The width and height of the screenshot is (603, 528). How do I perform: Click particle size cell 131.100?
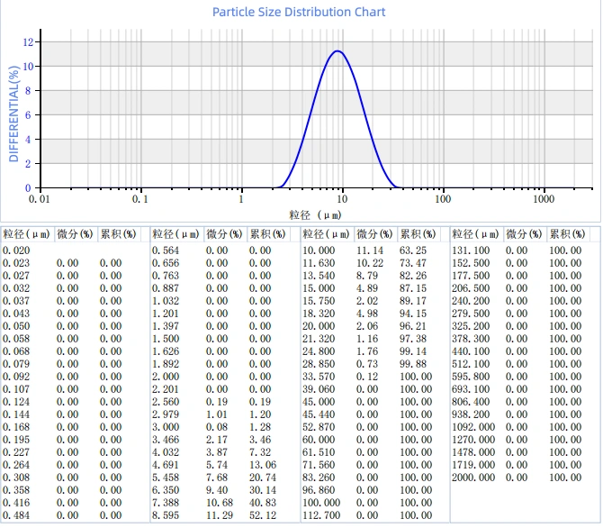click(471, 250)
